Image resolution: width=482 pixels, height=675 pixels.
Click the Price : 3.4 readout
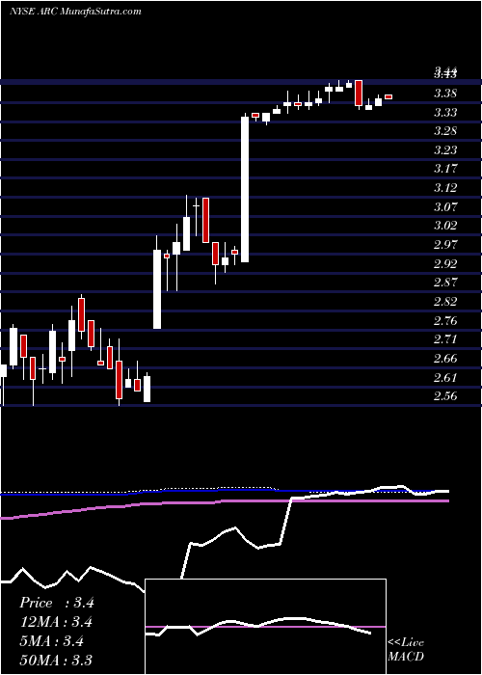click(x=57, y=603)
